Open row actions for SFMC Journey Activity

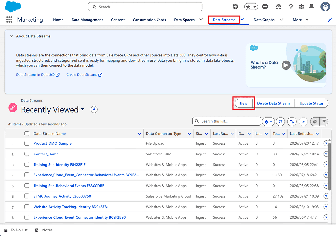tap(326, 196)
